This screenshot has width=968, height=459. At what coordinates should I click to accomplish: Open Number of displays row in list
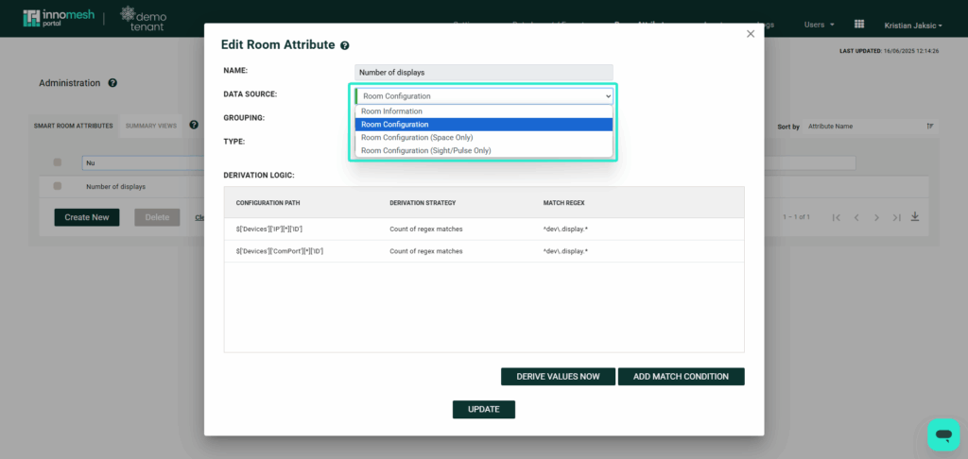(116, 186)
